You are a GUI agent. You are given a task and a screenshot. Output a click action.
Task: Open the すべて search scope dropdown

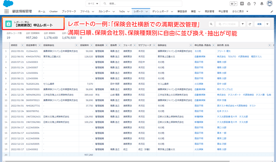(93, 4)
